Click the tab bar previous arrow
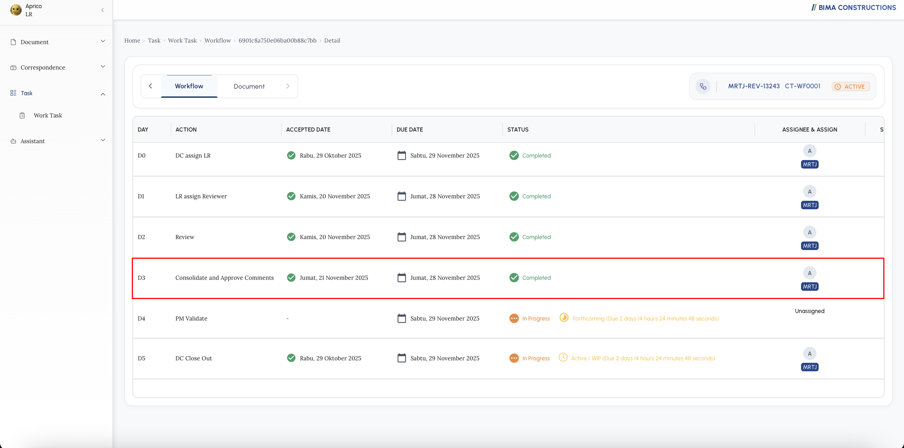Screen dimensions: 904x448 (x=151, y=86)
